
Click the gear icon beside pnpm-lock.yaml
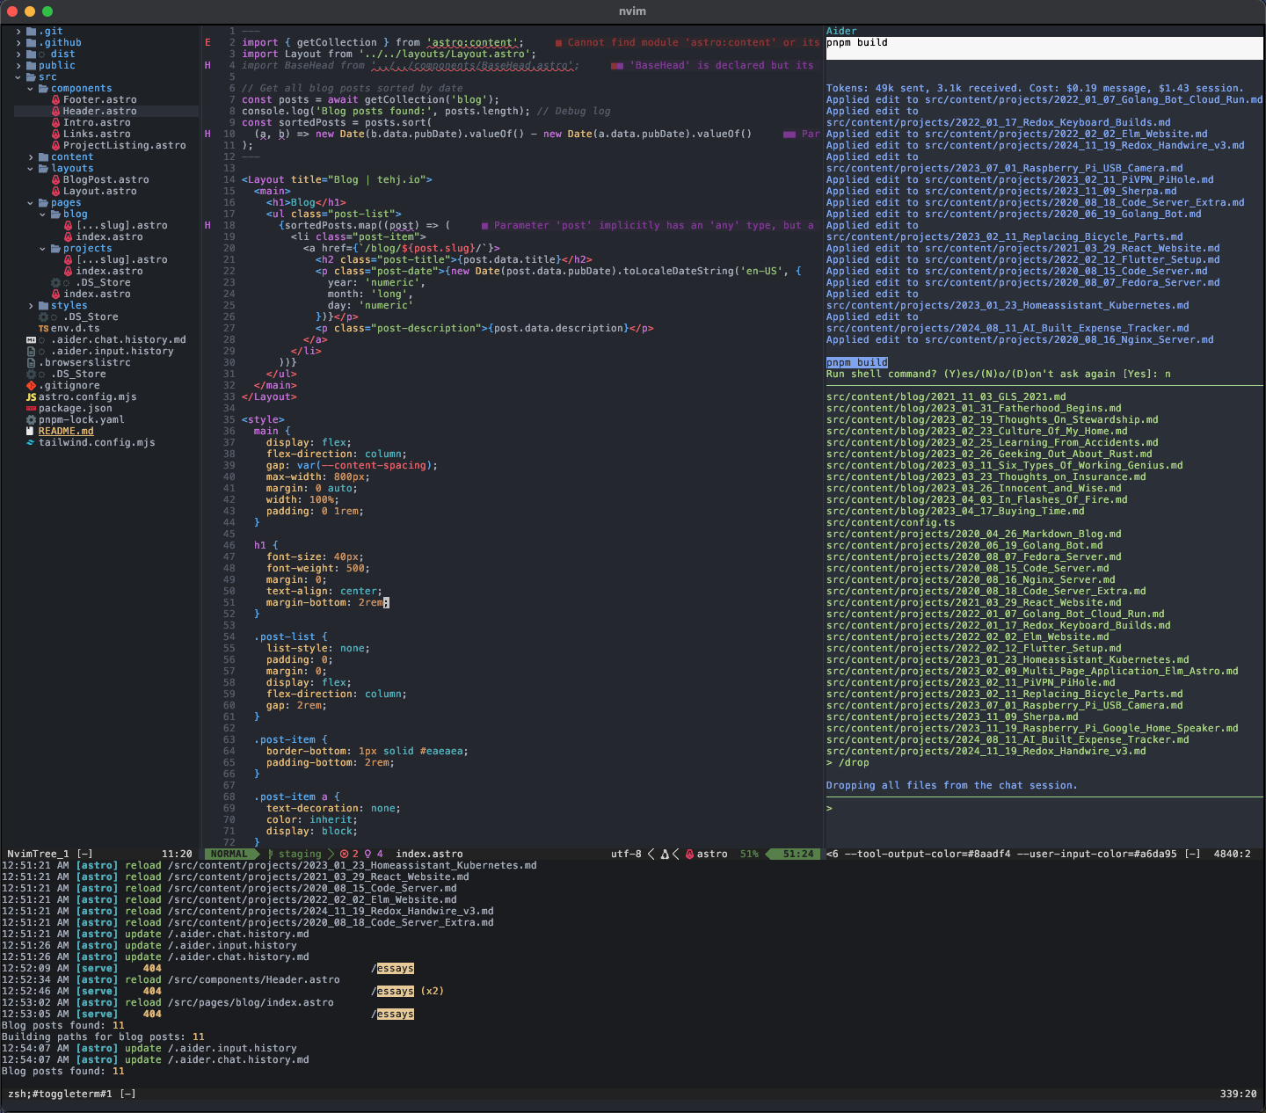31,419
